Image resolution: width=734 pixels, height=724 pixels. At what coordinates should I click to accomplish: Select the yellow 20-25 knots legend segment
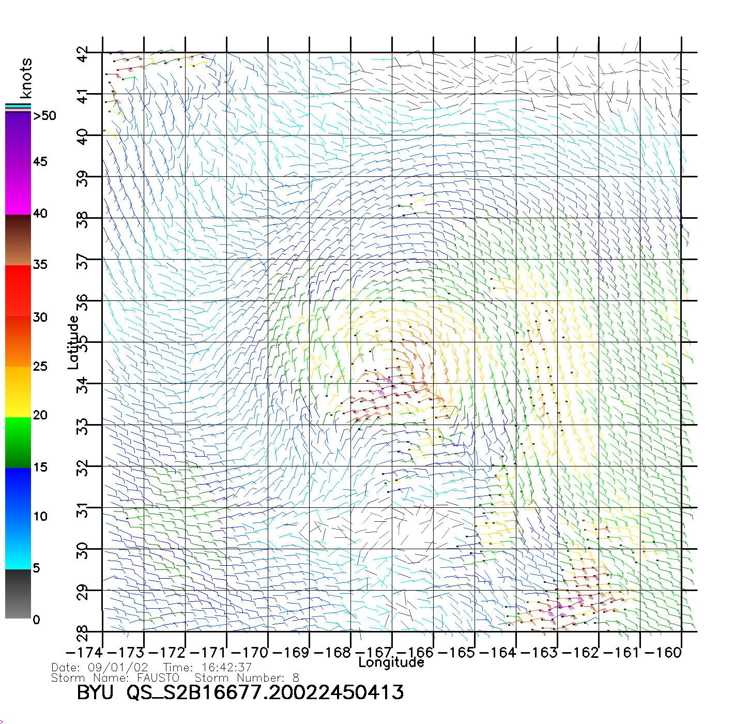(x=18, y=391)
